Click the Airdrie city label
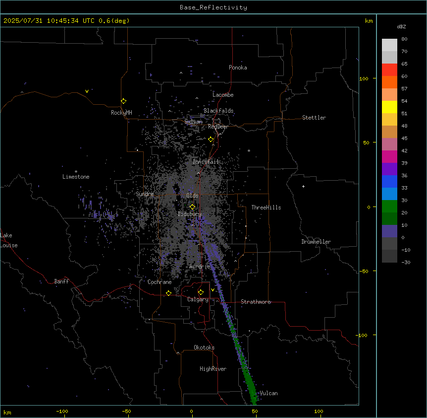 click(200, 267)
